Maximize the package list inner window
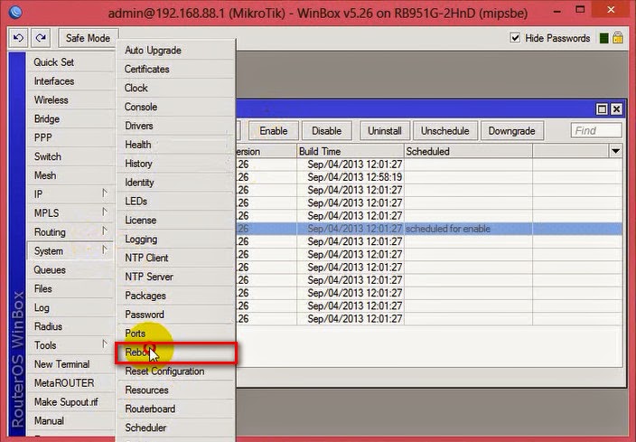Image resolution: width=636 pixels, height=442 pixels. (602, 108)
